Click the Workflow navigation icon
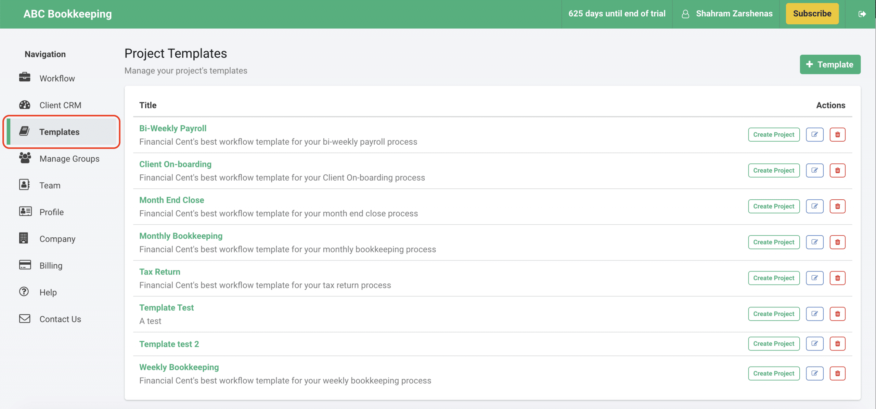This screenshot has width=876, height=409. (25, 78)
